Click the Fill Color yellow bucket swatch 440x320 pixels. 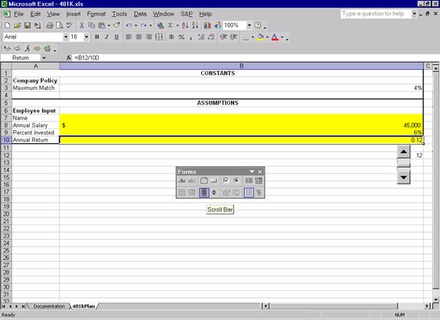tap(260, 37)
